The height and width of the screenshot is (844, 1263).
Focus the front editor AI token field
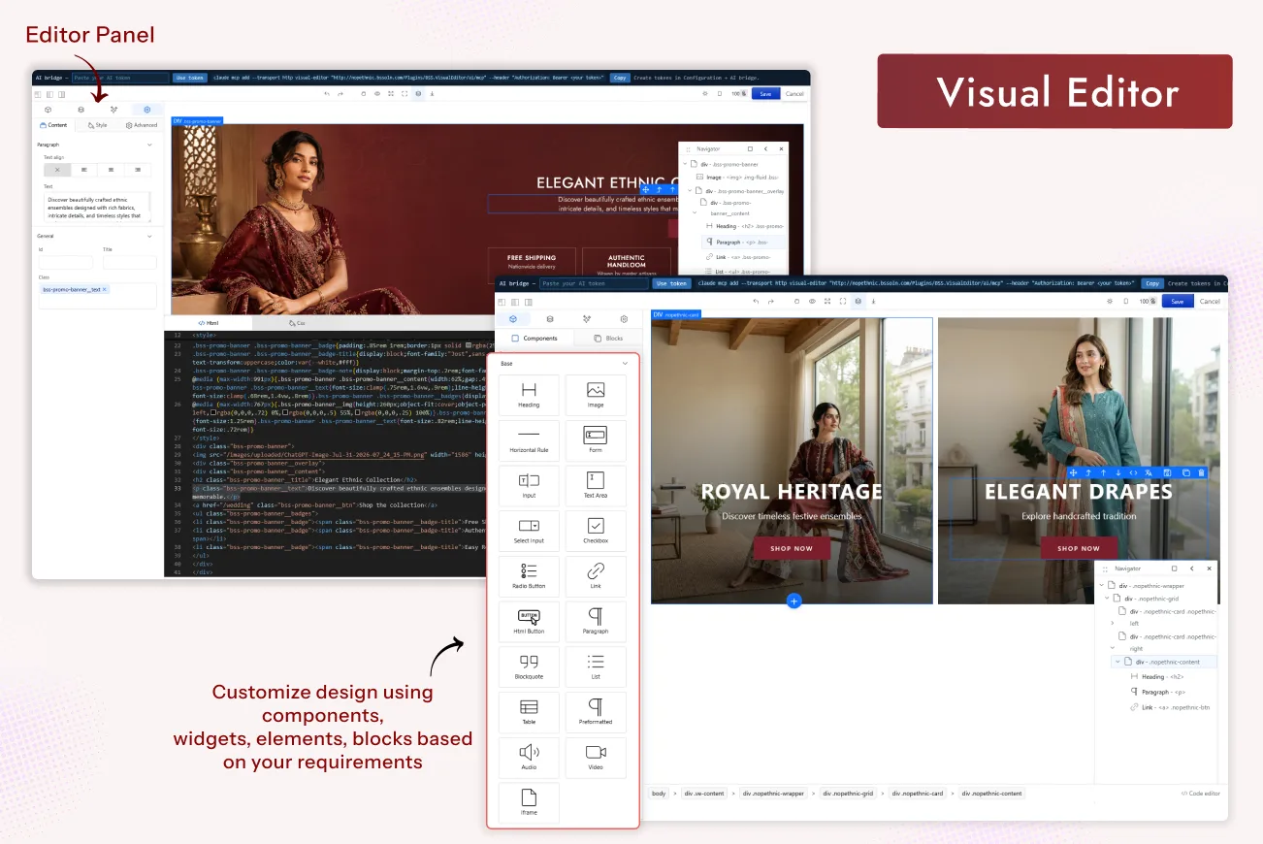coord(594,284)
